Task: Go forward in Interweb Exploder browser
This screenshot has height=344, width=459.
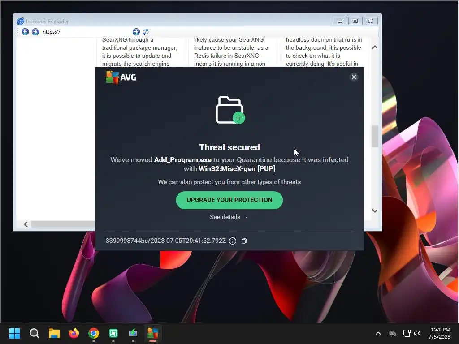Action: coord(35,32)
